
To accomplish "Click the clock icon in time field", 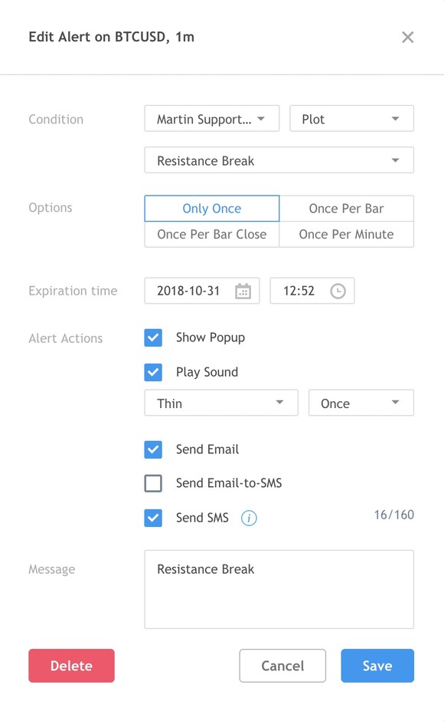I will (338, 291).
